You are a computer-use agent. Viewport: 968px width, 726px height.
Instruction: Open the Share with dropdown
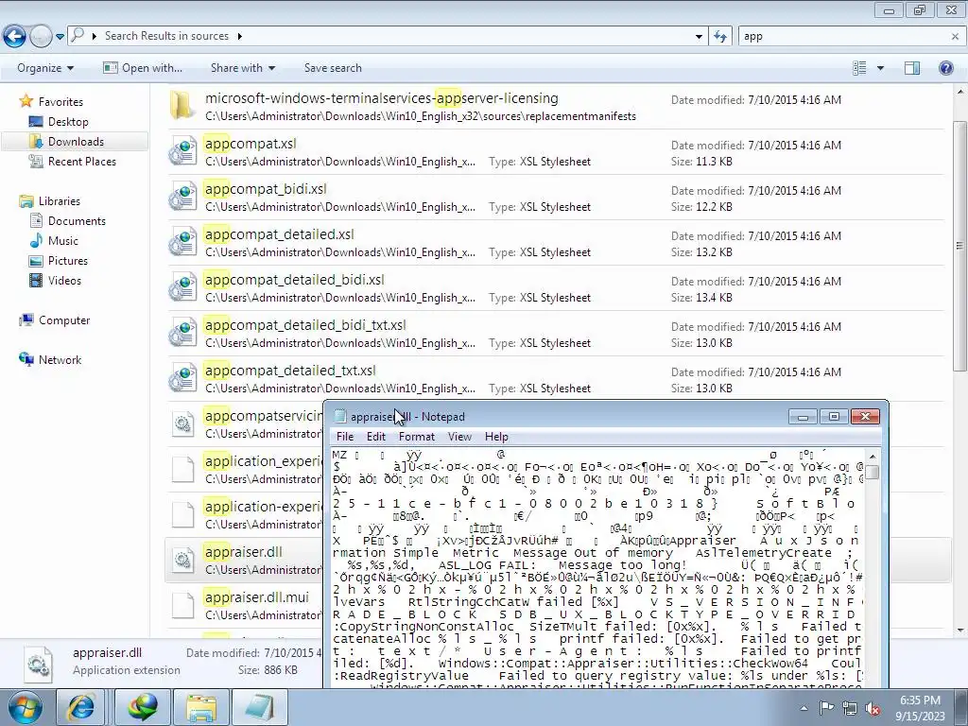click(243, 68)
